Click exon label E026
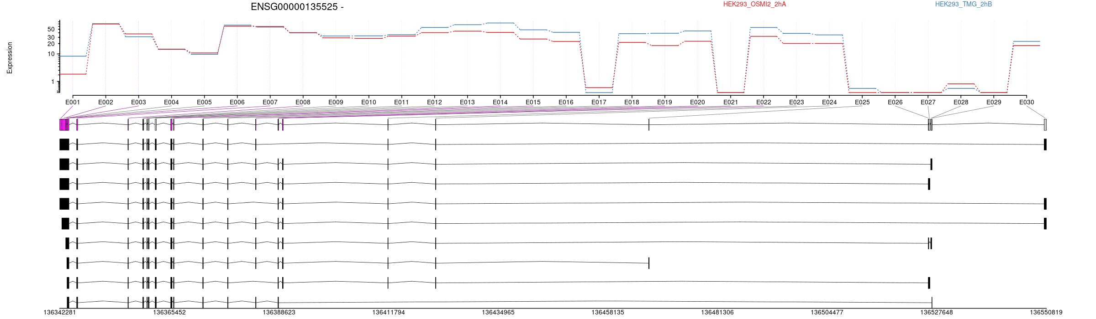Screen dimensions: 1096x319 895,103
